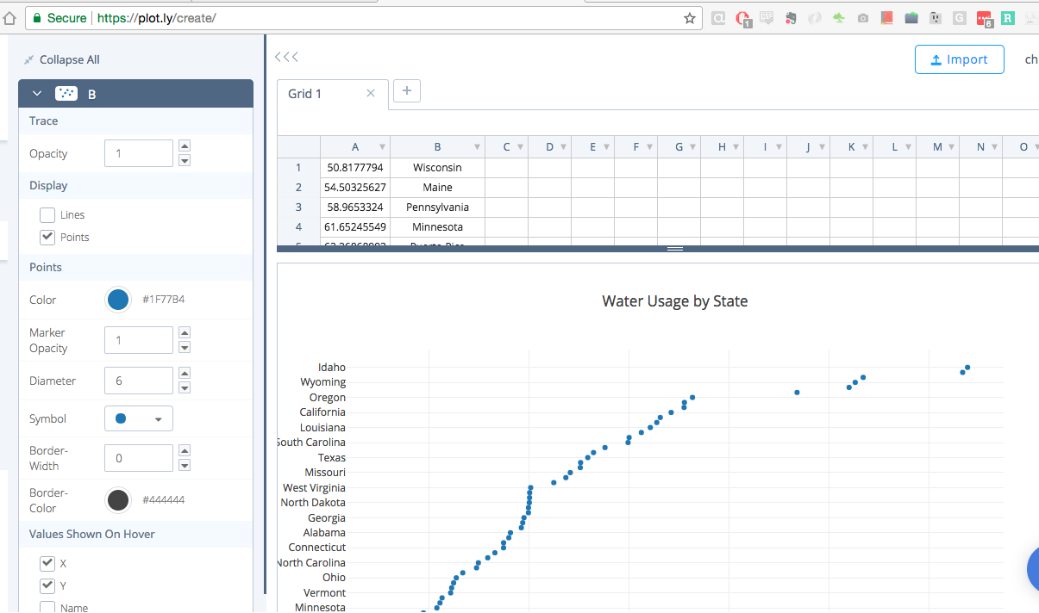Image resolution: width=1039 pixels, height=613 pixels.
Task: Increase point Diameter with up arrow
Action: coord(185,374)
